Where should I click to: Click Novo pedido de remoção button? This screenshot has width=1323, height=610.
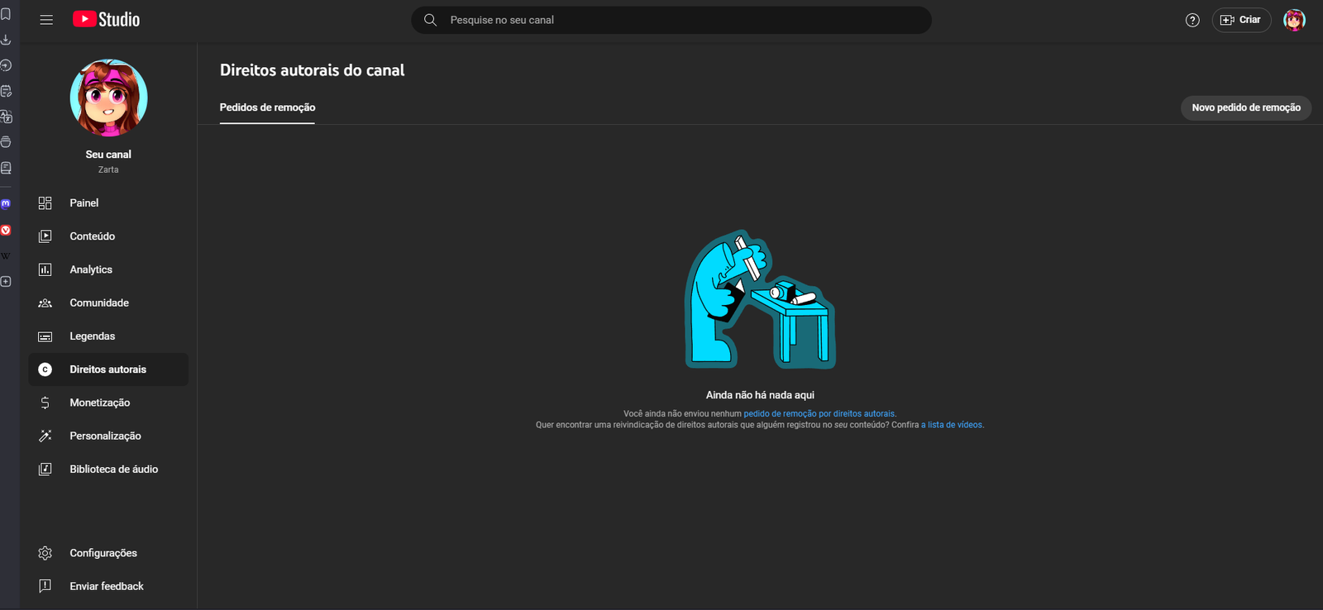pyautogui.click(x=1246, y=107)
